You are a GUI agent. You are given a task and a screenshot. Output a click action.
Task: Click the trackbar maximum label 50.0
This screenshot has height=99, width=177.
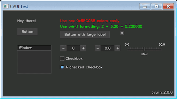pos(162,45)
